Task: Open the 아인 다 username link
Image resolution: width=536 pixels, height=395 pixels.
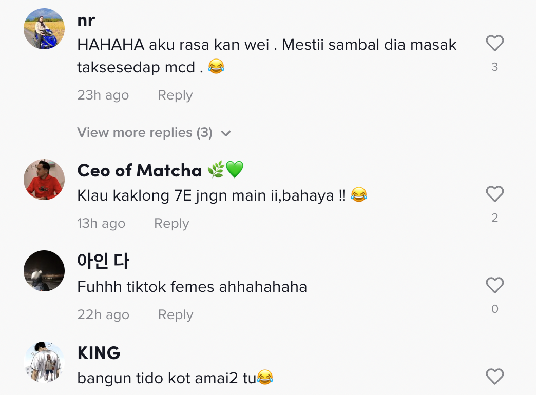Action: coord(103,261)
